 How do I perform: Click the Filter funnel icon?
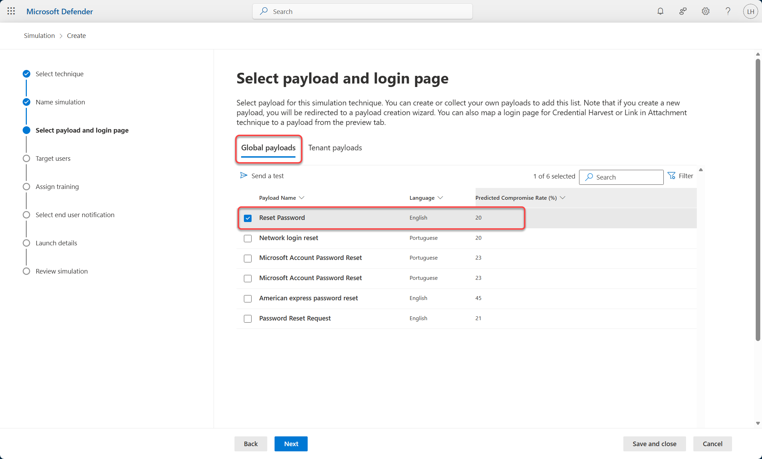(671, 176)
